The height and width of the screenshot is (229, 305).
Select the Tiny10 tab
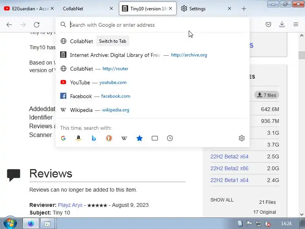tap(148, 8)
